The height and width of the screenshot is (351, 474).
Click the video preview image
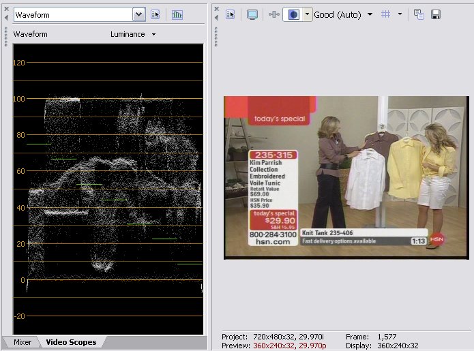click(346, 178)
